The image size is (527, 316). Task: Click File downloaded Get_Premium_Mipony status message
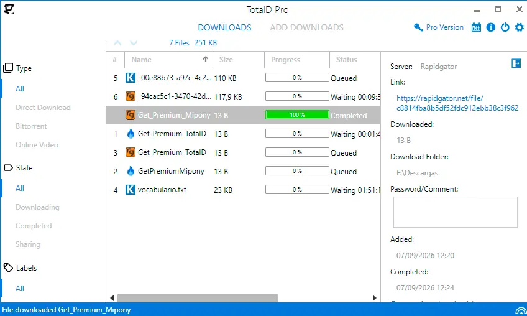[66, 310]
